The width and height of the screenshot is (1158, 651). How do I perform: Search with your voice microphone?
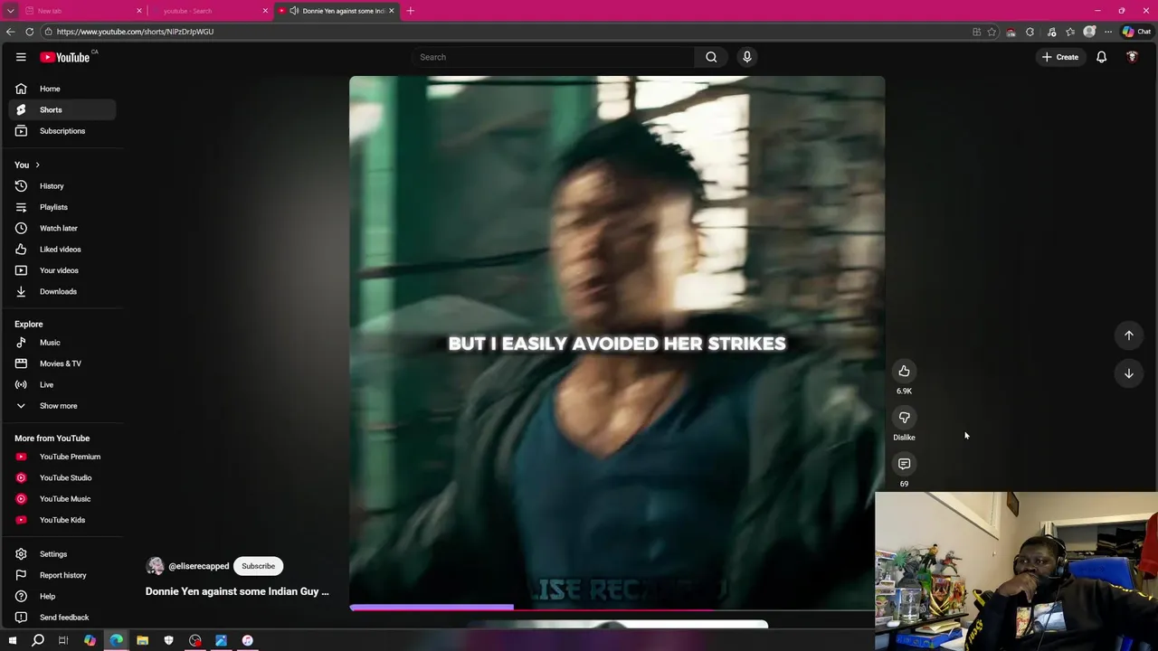point(746,57)
